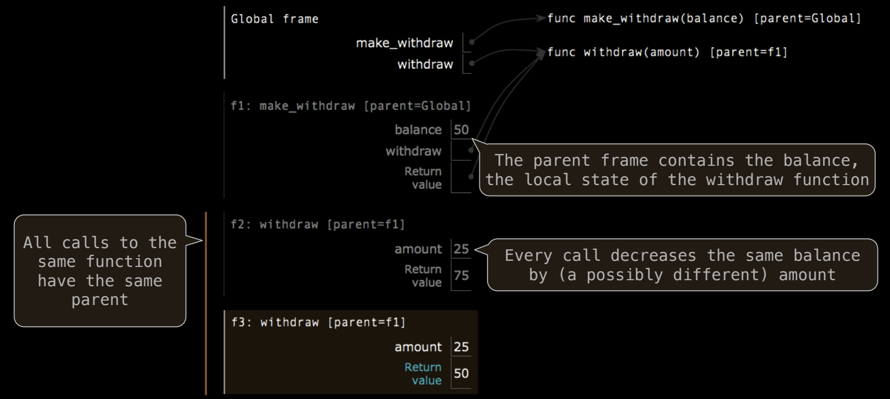Select 'withdraw' variable label in frame f1
The height and width of the screenshot is (399, 890).
413,151
